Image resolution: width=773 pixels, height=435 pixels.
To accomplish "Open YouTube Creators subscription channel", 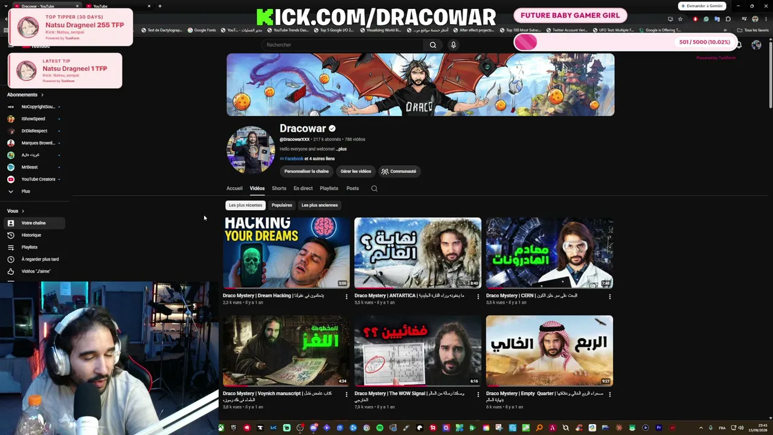I will [x=34, y=179].
